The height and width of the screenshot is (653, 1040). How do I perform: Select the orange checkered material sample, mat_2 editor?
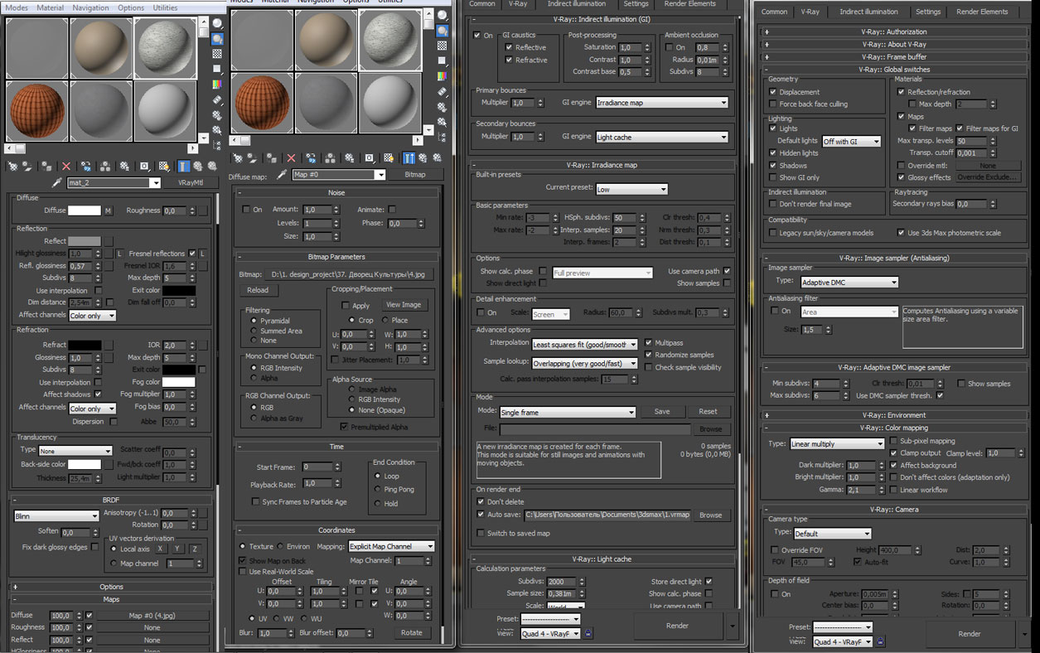tap(37, 110)
